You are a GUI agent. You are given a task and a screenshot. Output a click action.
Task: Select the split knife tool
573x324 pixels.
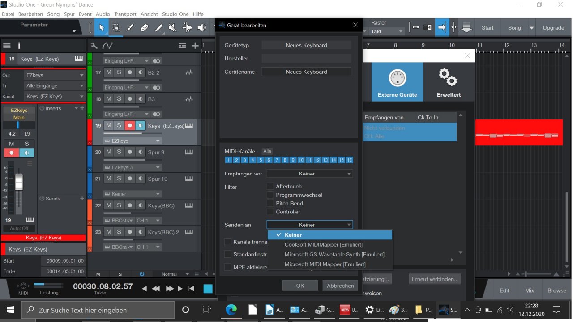coord(130,28)
